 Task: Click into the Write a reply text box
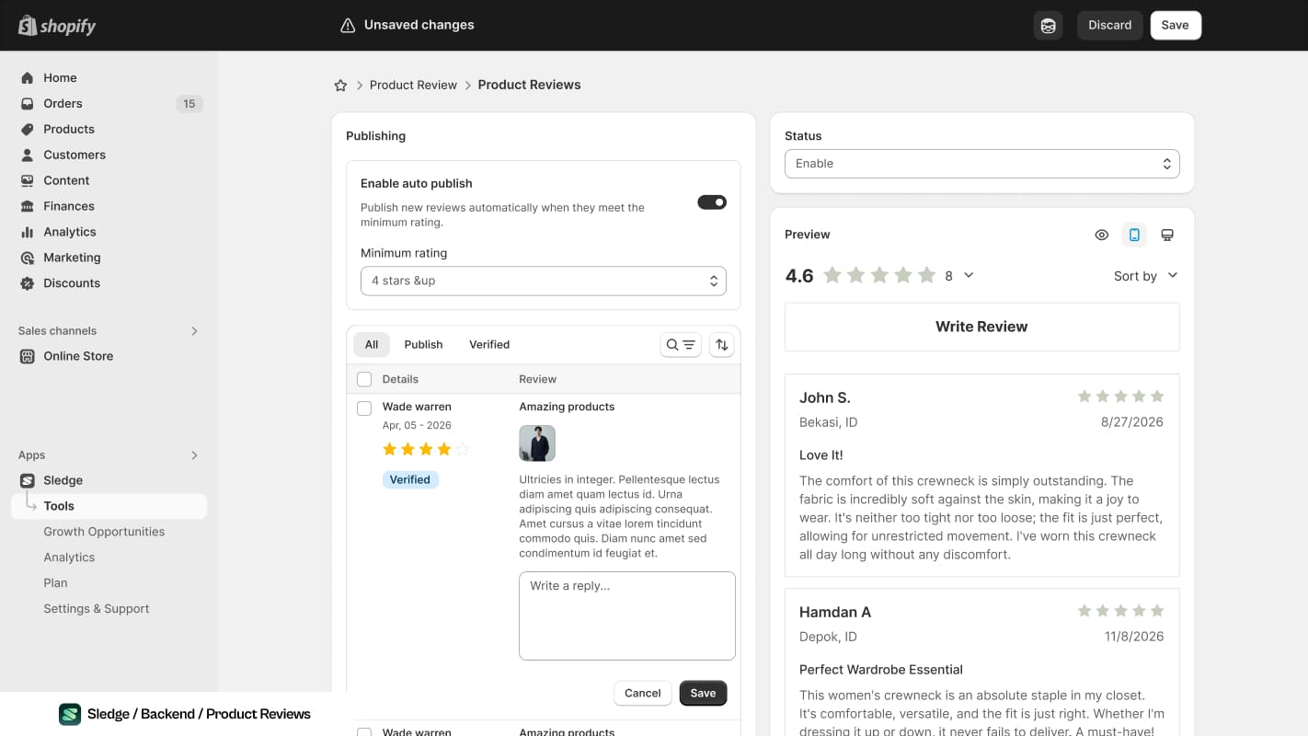[627, 616]
